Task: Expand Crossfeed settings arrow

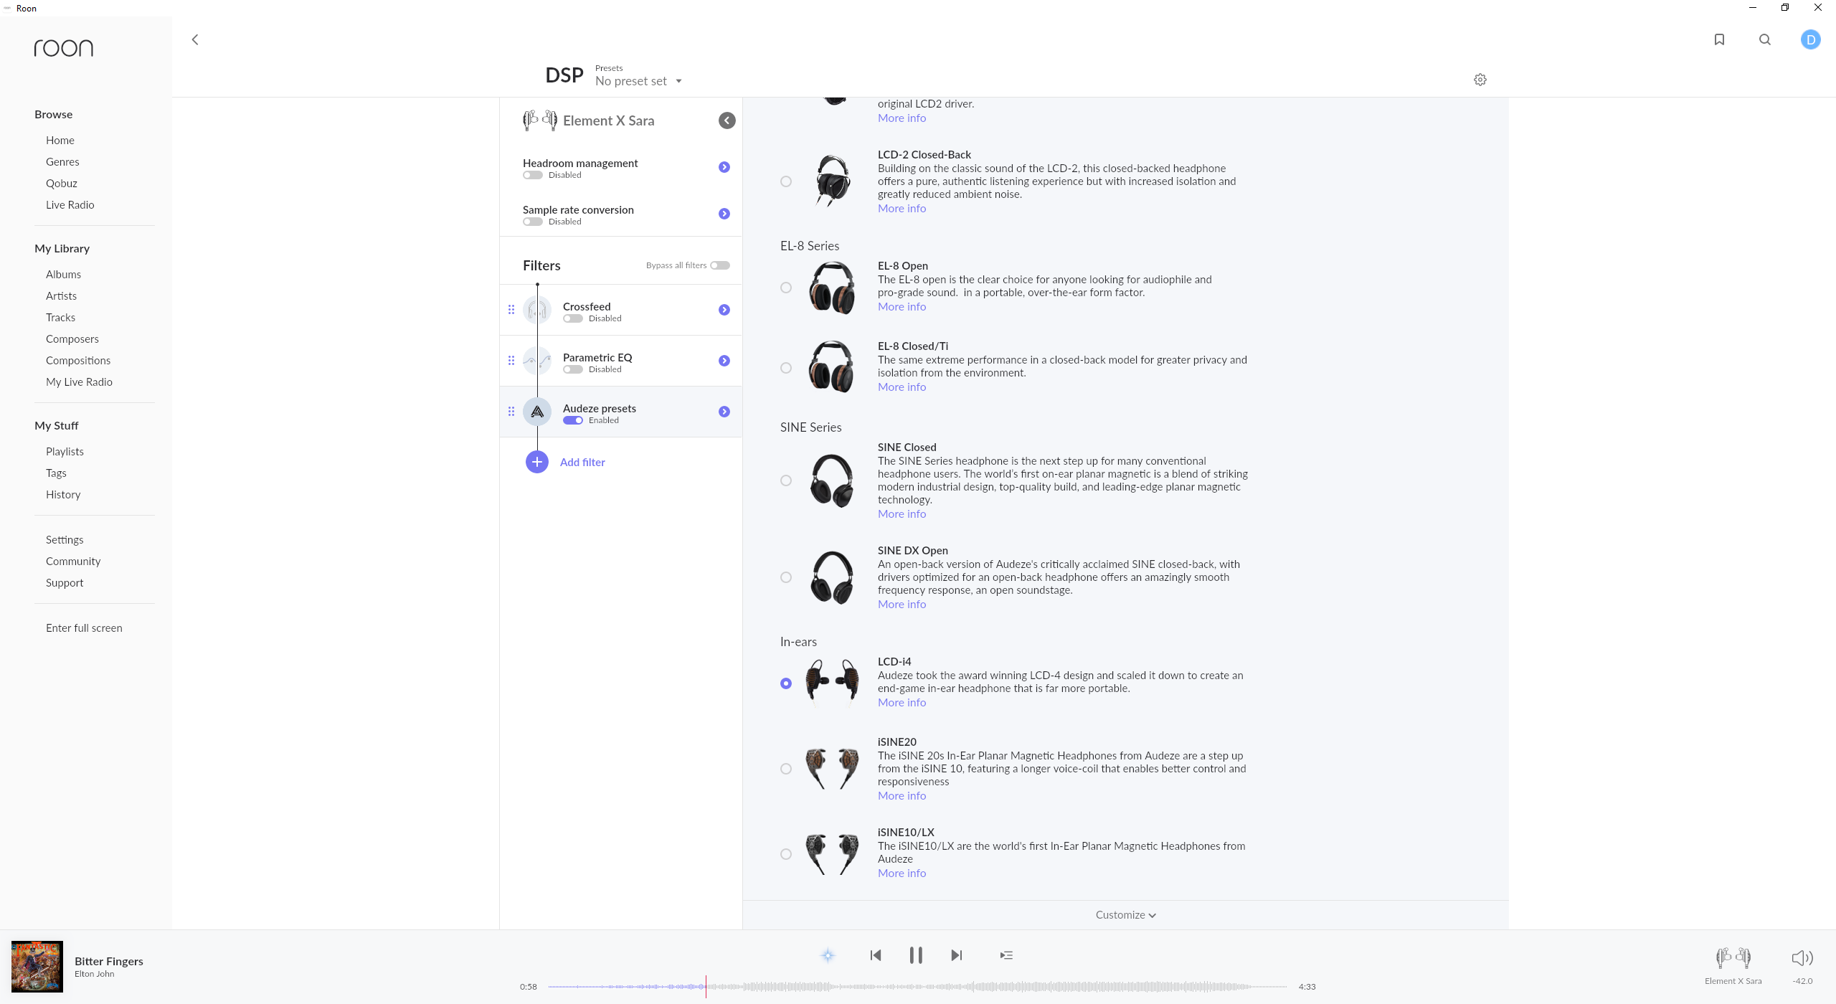Action: coord(724,310)
